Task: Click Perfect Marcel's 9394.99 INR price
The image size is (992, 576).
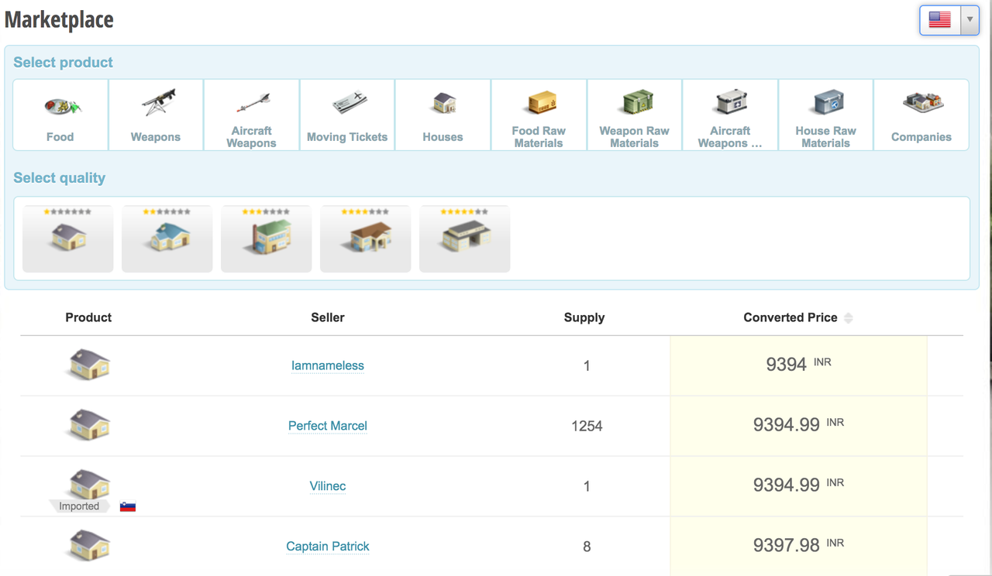Action: 798,426
